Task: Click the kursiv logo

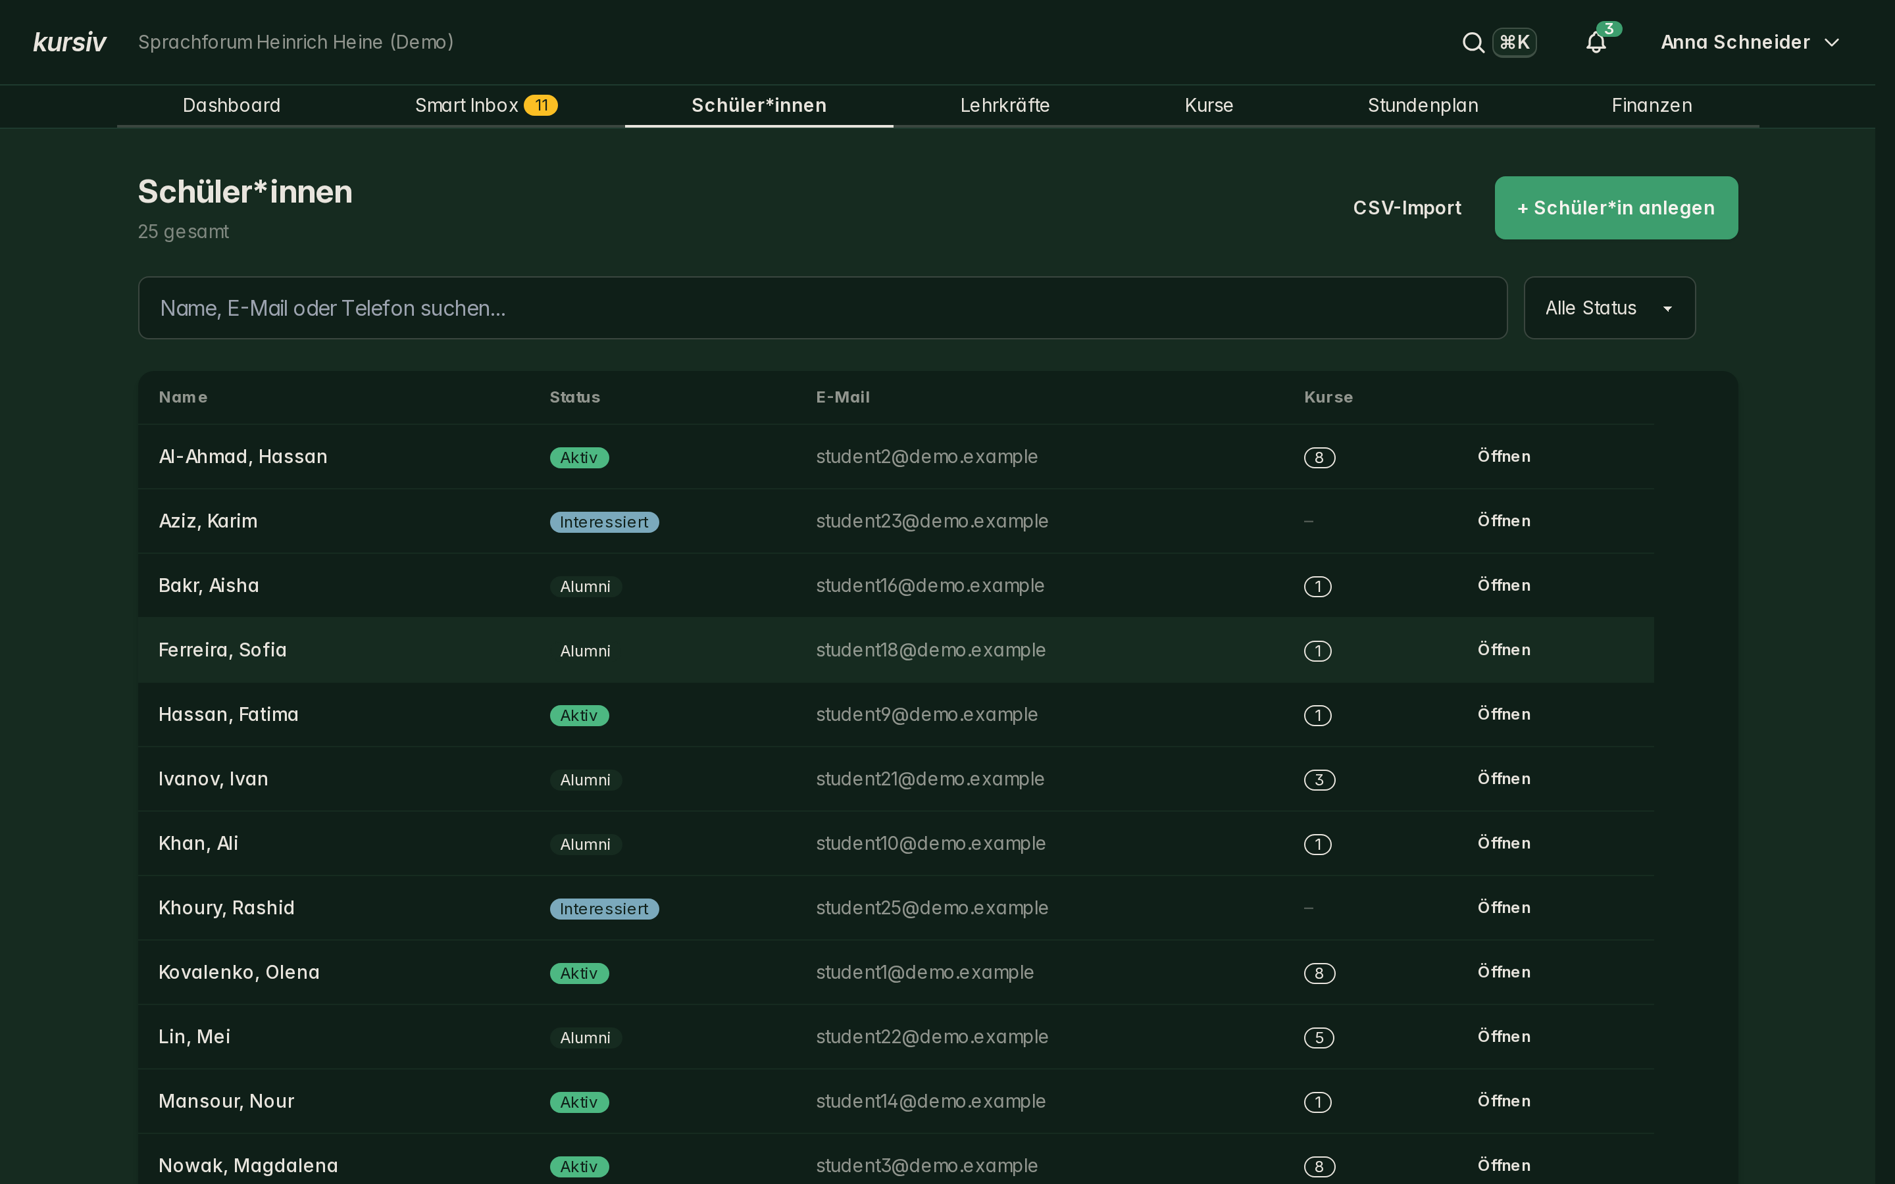Action: [x=69, y=42]
